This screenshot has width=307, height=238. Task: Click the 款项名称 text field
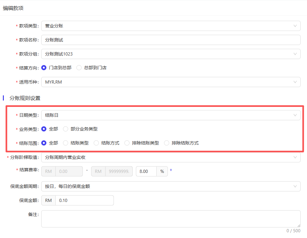point(171,40)
